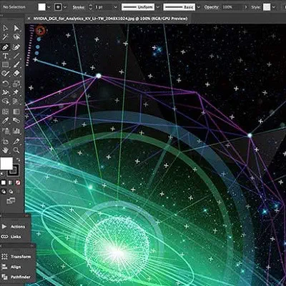Pick the Shape Builder tool
Image resolution: width=286 pixels, height=286 pixels.
tap(5, 102)
